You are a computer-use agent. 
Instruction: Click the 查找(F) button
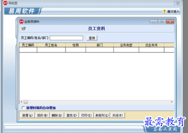tap(72, 115)
